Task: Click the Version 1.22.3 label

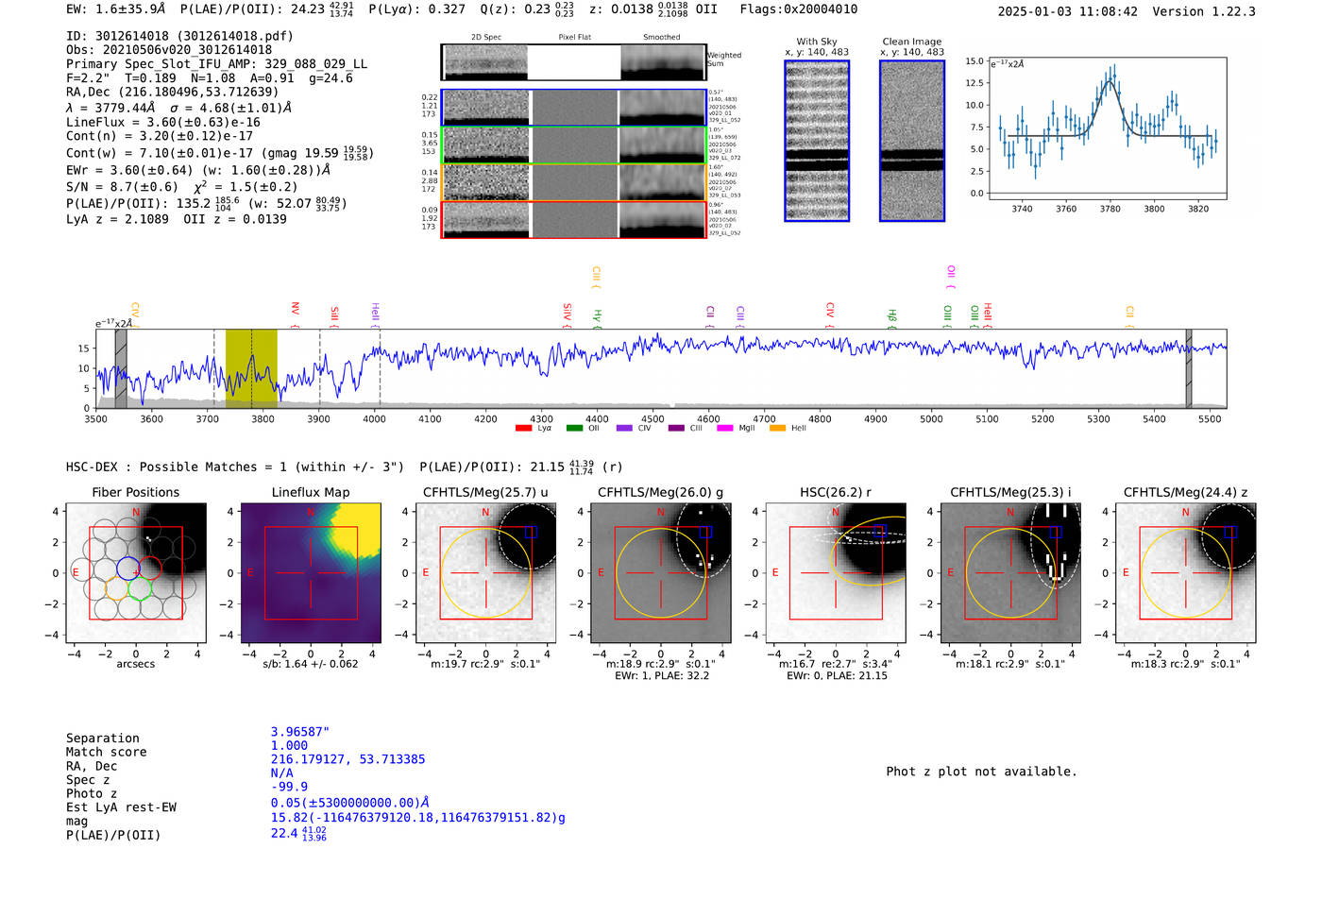Action: (x=1204, y=12)
